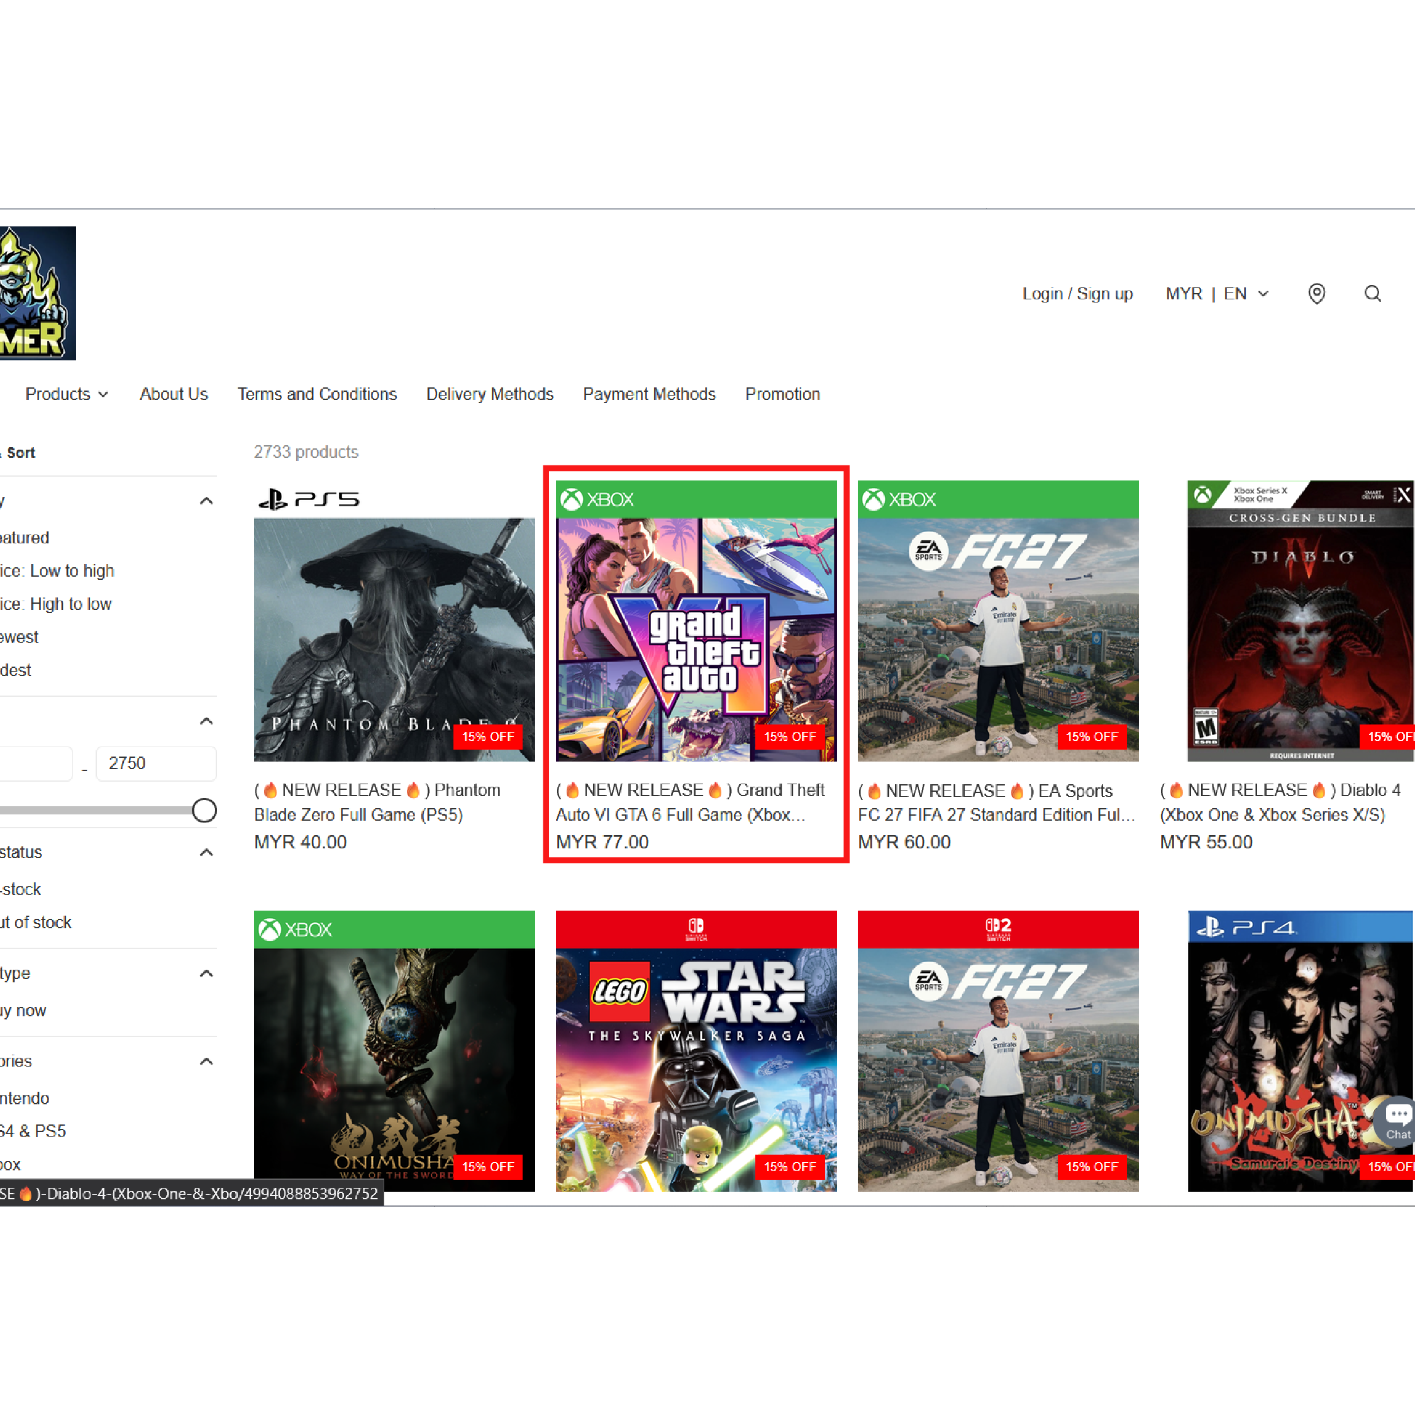Open Onimusha Way of the Sword cover
1415x1415 pixels.
tap(394, 1050)
